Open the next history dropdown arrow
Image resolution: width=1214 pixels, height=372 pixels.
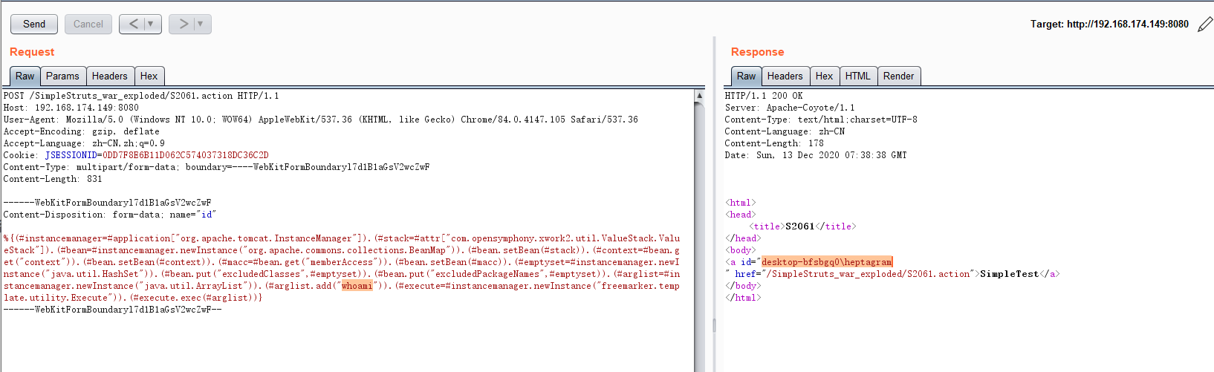tap(201, 24)
